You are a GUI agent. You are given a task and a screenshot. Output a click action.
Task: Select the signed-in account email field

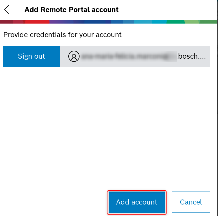click(135, 56)
